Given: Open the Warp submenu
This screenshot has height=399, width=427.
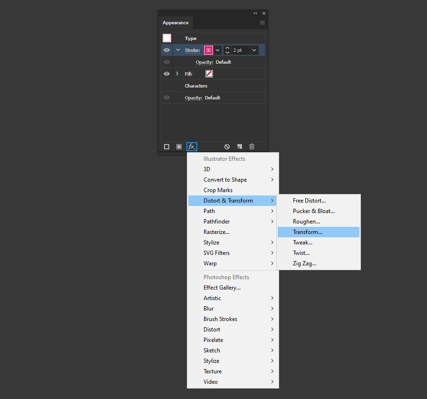Looking at the screenshot, I should (233, 263).
